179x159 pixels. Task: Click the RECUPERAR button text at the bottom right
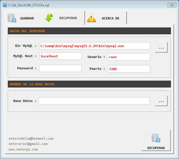pyautogui.click(x=156, y=148)
